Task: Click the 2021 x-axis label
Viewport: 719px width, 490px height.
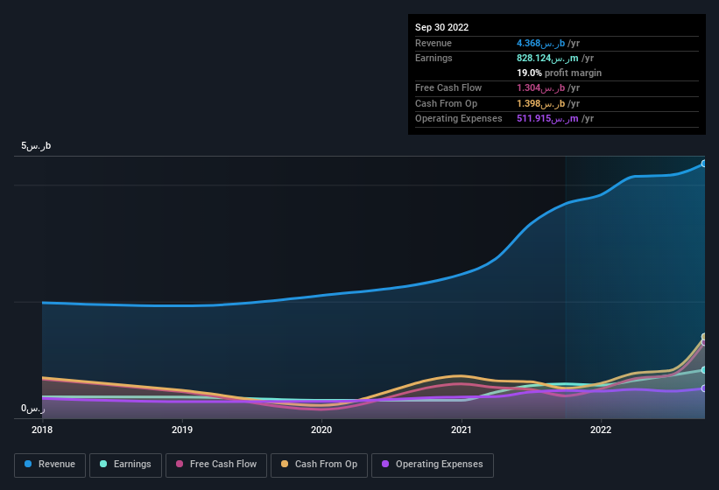Action: pos(462,430)
